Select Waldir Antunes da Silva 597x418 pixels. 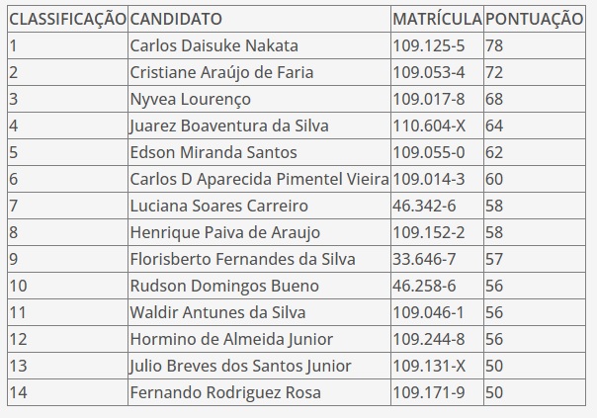(217, 312)
